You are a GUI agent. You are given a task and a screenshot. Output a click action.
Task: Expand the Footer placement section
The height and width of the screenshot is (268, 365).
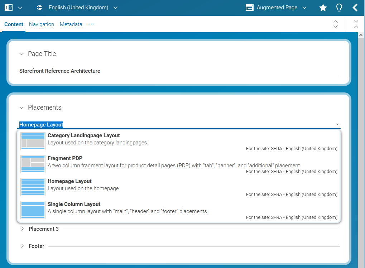pos(22,246)
